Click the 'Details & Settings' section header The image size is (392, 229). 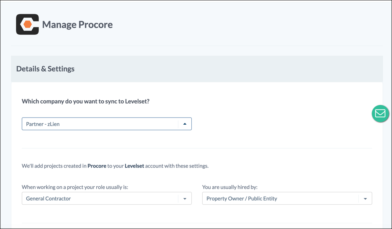pyautogui.click(x=45, y=69)
